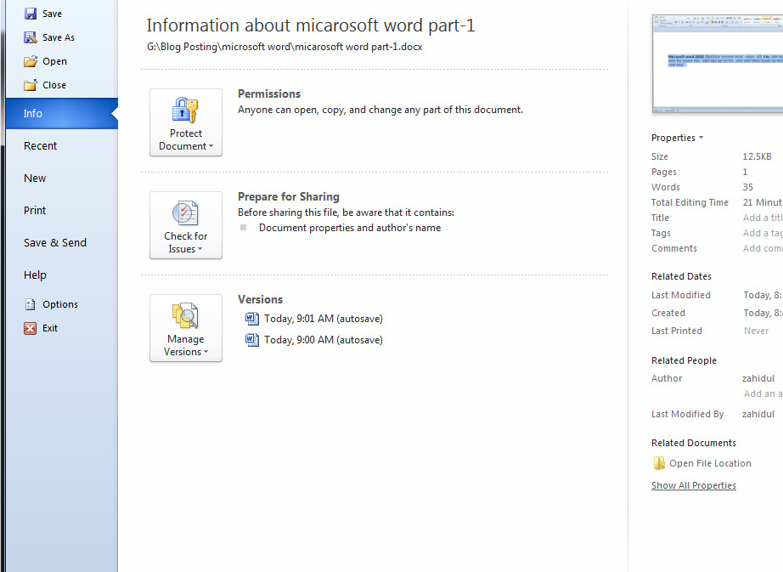Screen dimensions: 783x572
Task: Choose the Open command
Action: (x=54, y=61)
